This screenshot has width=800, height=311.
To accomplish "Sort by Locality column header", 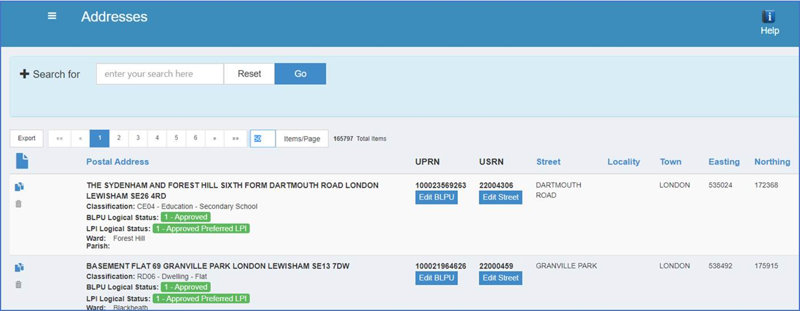I will [623, 162].
